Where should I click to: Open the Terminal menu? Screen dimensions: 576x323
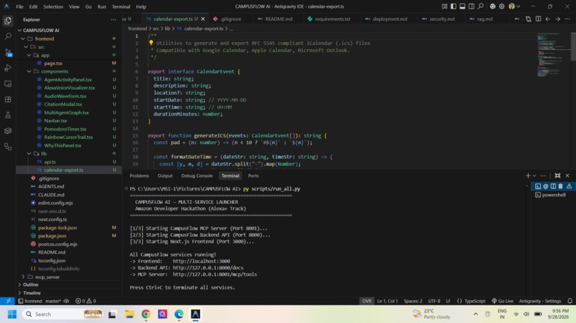click(x=121, y=6)
